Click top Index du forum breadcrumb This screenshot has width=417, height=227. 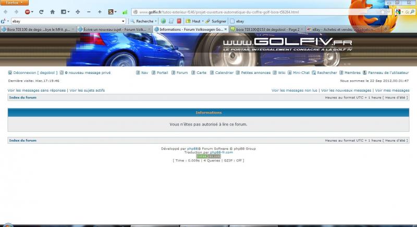pyautogui.click(x=22, y=98)
